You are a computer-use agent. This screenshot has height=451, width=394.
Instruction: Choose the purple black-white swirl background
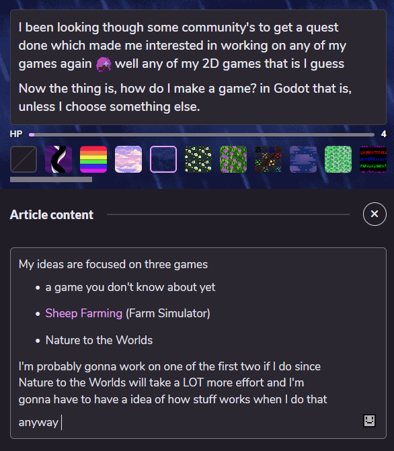(x=58, y=159)
